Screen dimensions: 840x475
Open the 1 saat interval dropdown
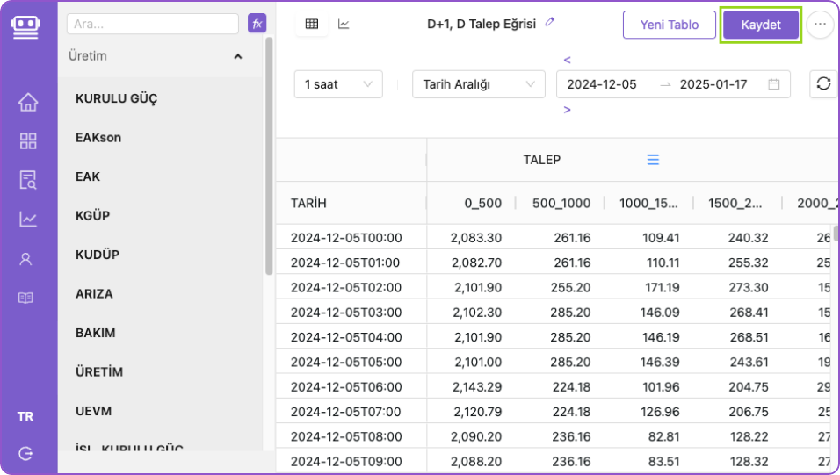[338, 84]
